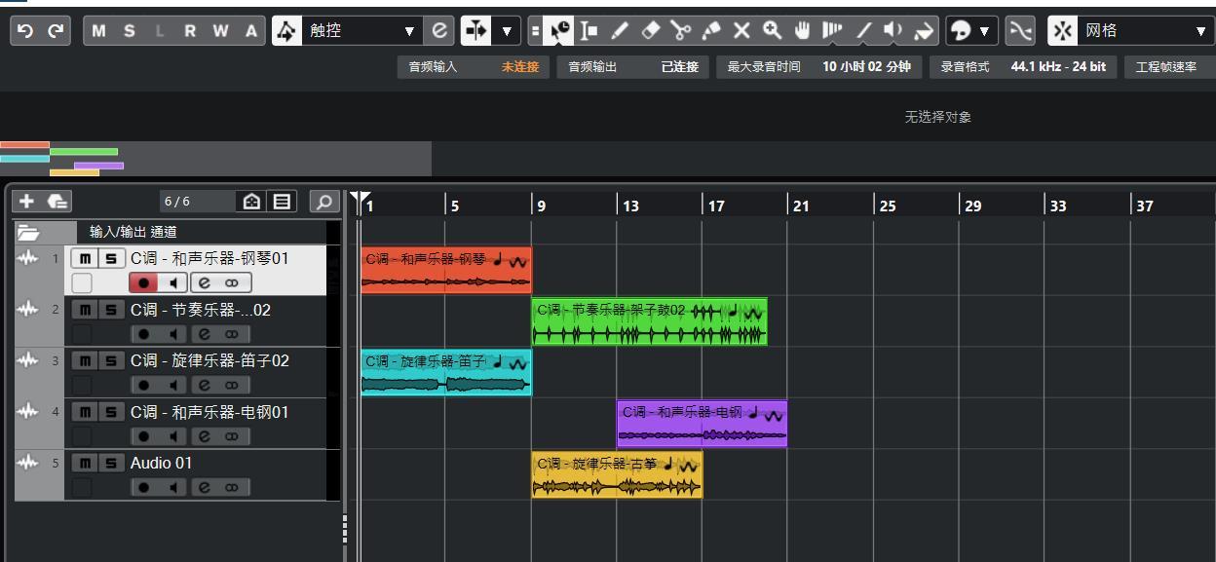This screenshot has width=1216, height=562.
Task: Select the Draw pencil tool
Action: point(620,31)
